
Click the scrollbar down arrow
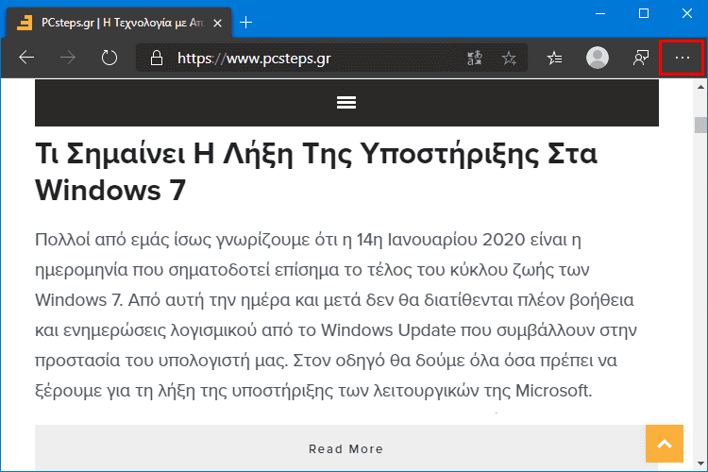click(700, 464)
